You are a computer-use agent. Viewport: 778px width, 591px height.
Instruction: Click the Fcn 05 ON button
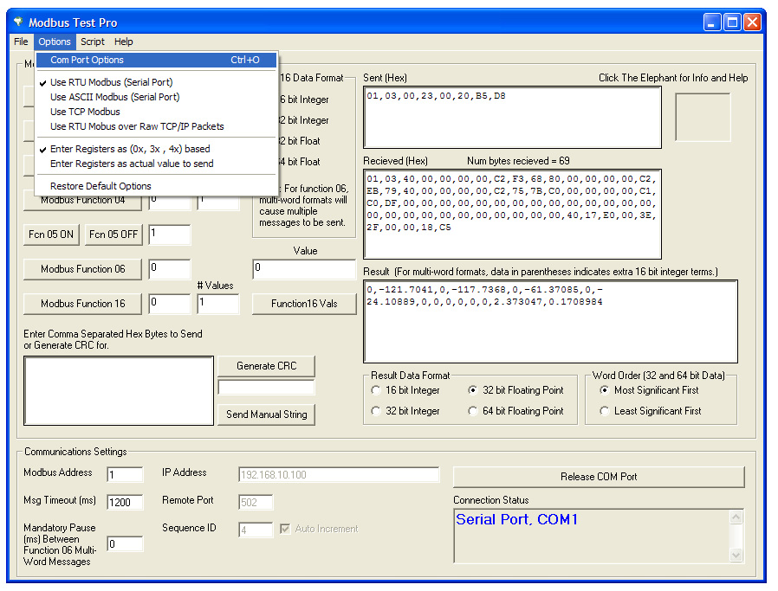51,234
